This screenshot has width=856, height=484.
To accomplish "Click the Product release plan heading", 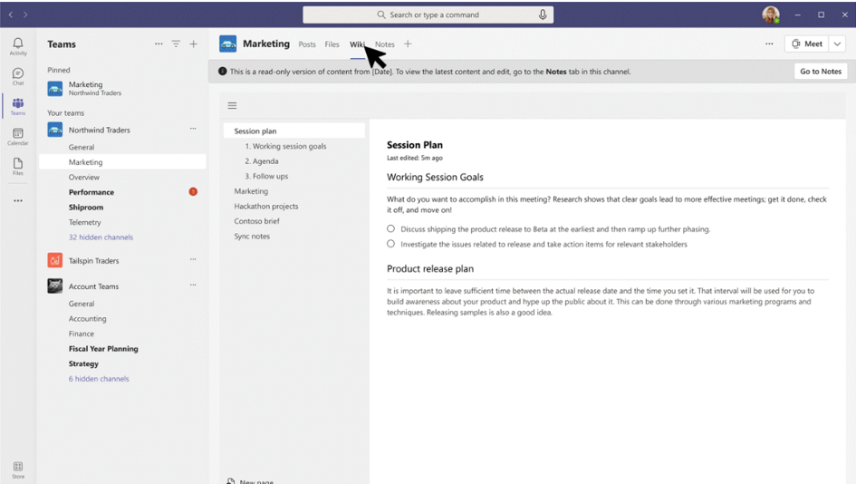I will (430, 269).
